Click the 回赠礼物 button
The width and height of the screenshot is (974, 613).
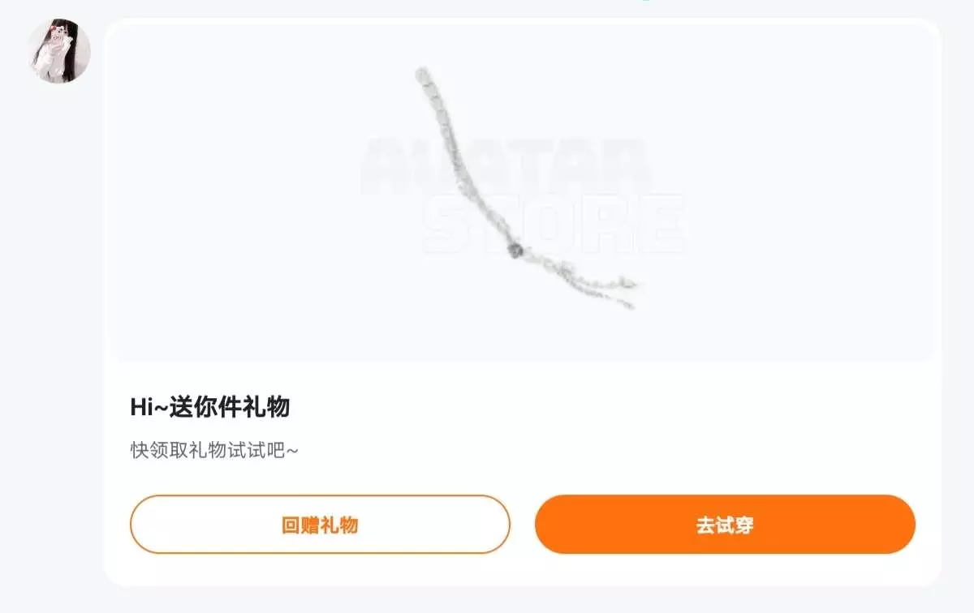(x=320, y=525)
